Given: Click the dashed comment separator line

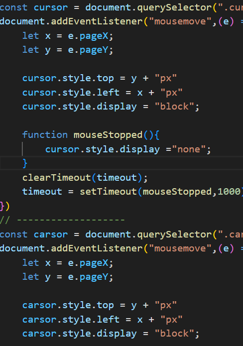Looking at the screenshot, I should tap(62, 220).
